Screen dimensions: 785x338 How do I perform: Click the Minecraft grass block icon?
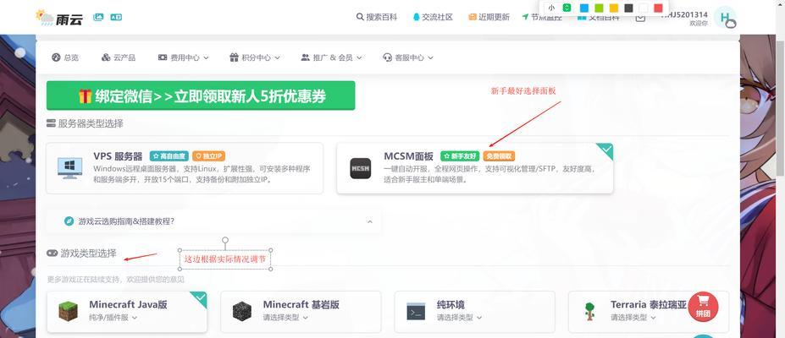(68, 311)
